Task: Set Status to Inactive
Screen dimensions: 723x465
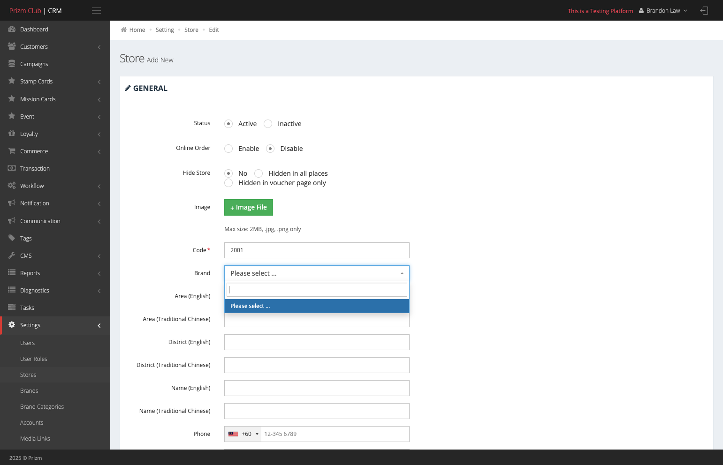Action: (x=268, y=124)
